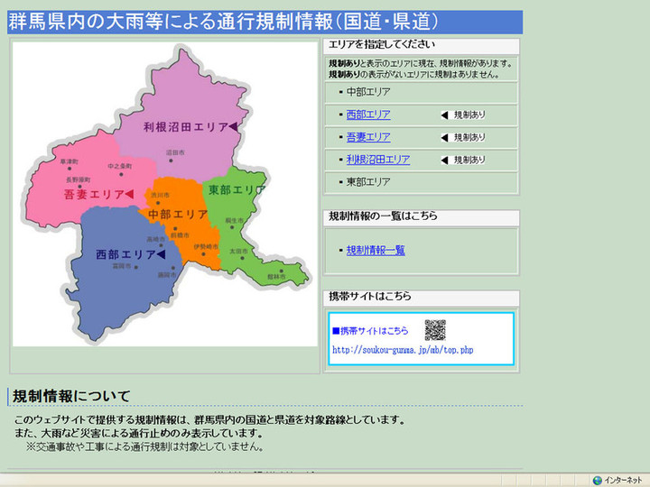Click the 規制あり arrow next to 西部エリア link
The height and width of the screenshot is (487, 650).
444,115
